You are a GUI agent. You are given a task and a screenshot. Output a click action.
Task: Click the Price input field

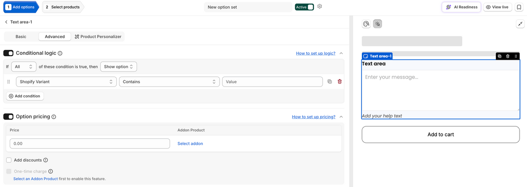click(x=90, y=144)
